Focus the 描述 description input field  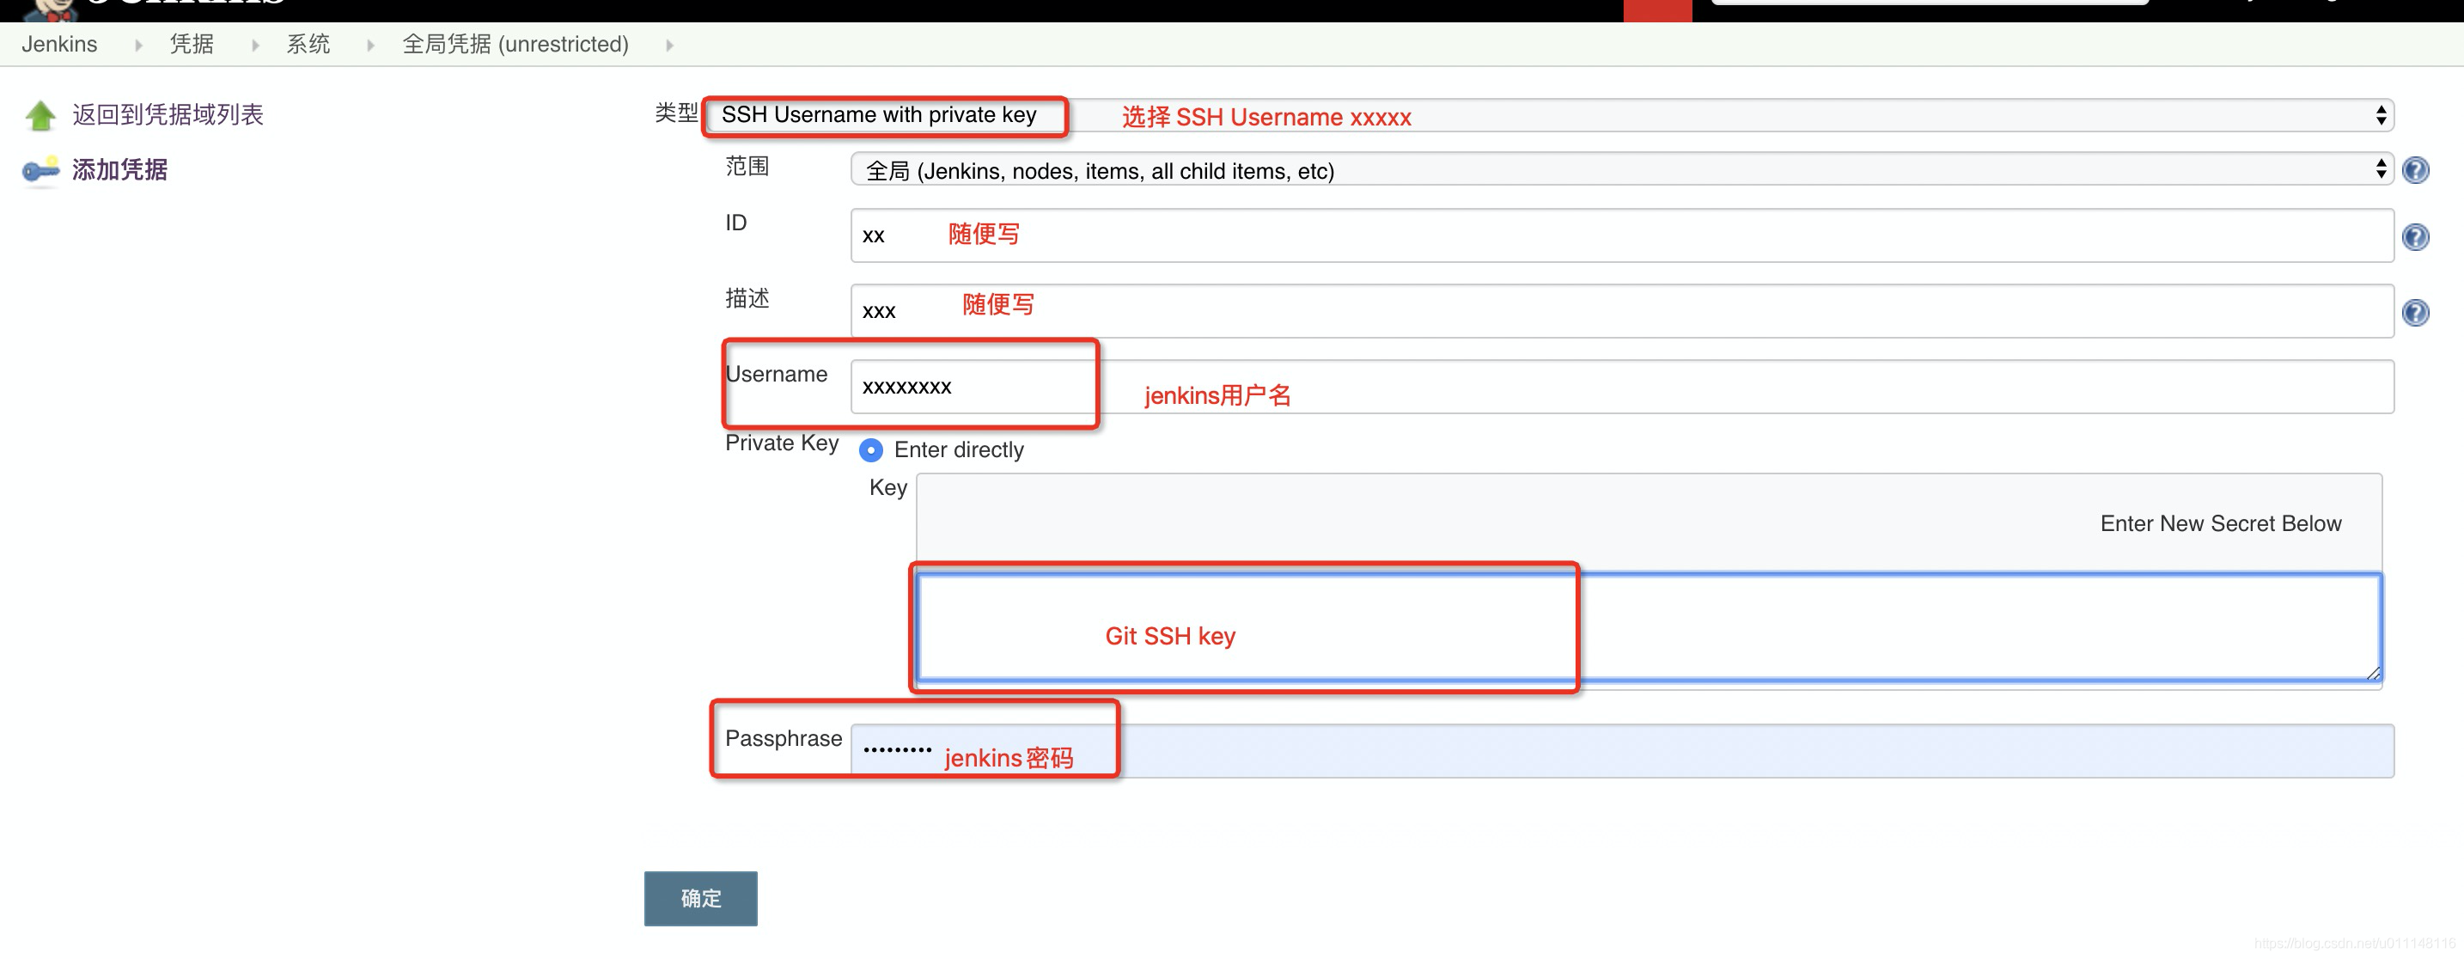(1621, 311)
